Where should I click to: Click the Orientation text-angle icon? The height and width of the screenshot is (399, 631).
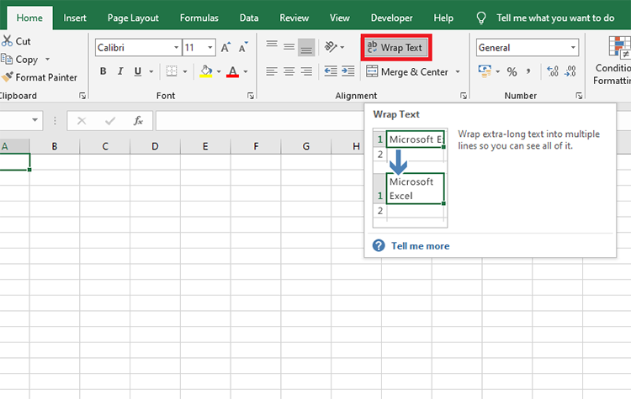click(331, 47)
